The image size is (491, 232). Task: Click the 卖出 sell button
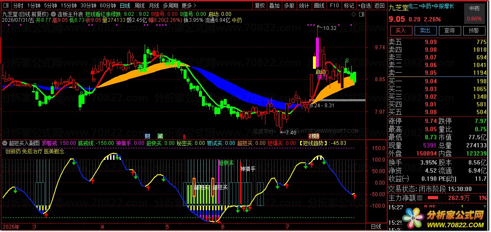pos(425,30)
